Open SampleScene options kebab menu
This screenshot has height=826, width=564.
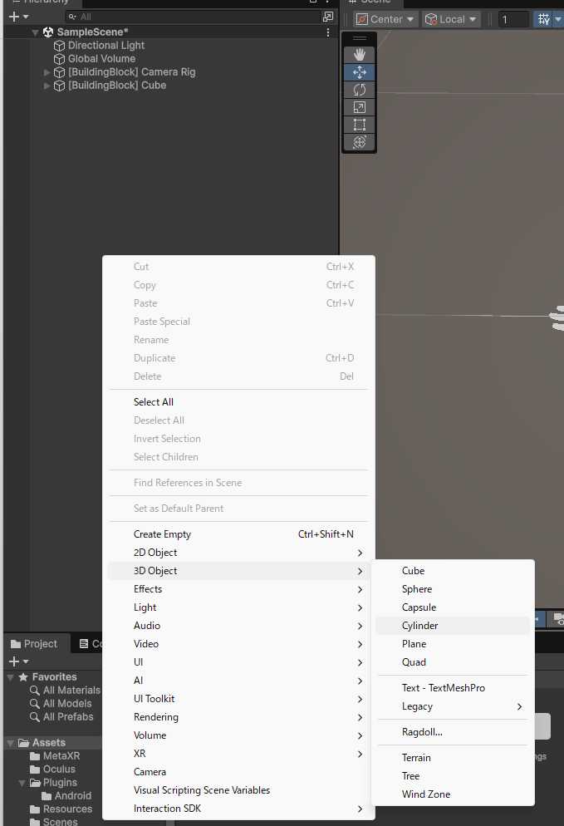click(x=328, y=32)
